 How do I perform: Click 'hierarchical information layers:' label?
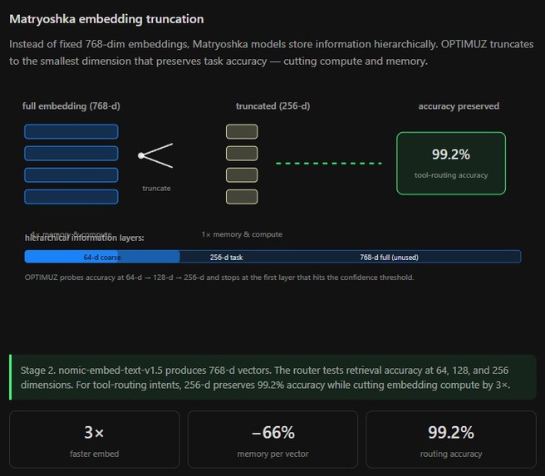pos(85,238)
